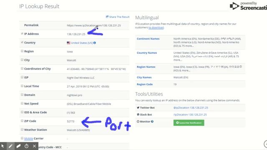This screenshot has height=150, width=267.
Task: Click the (1) 563 area code value
Action: pos(71,112)
